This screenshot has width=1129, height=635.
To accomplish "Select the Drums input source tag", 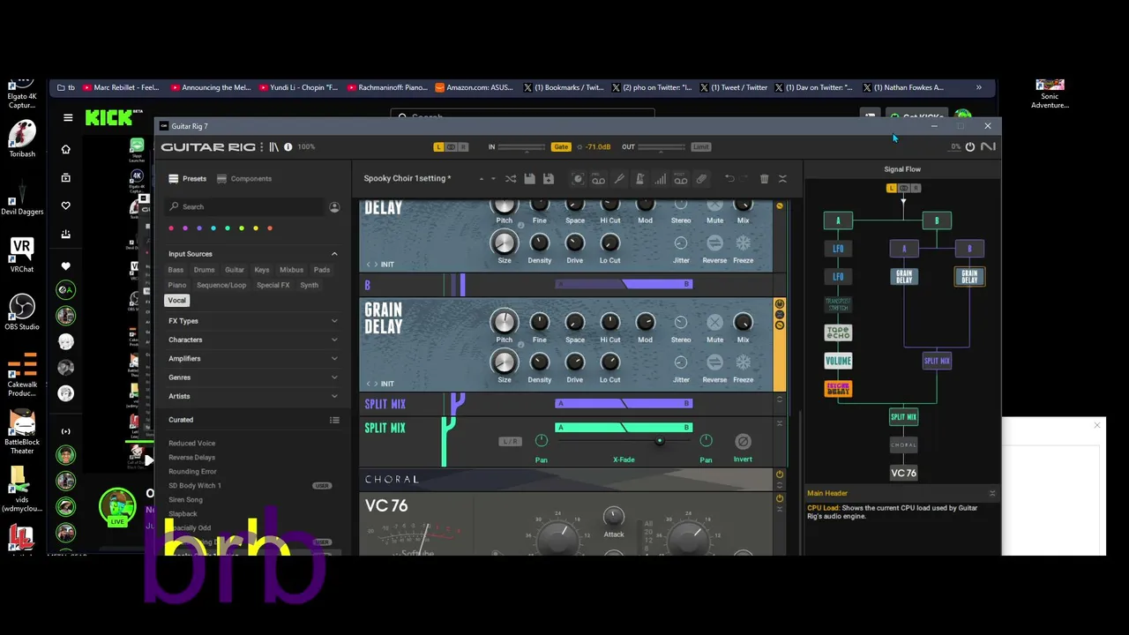I will 204,270.
